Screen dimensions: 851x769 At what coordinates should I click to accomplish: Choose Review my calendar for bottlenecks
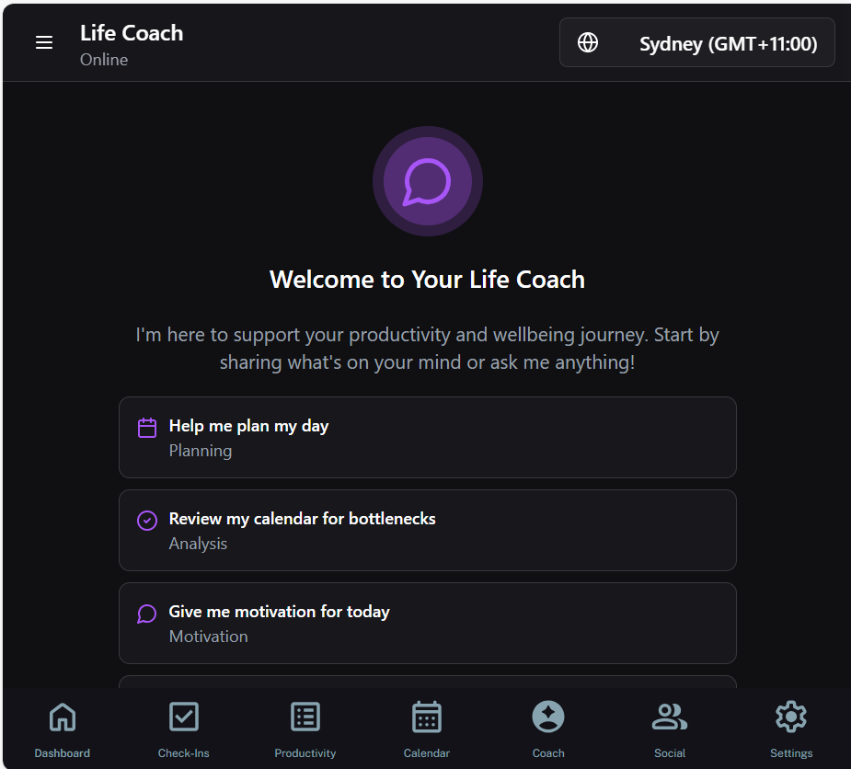tap(427, 530)
